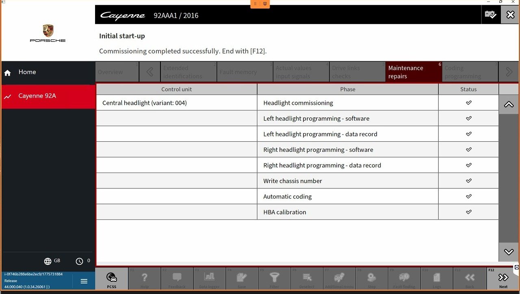Open the hamburger menu in the sidebar footer
The width and height of the screenshot is (520, 294).
point(84,281)
